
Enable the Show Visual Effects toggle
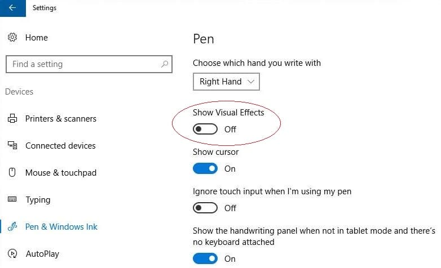coord(205,129)
